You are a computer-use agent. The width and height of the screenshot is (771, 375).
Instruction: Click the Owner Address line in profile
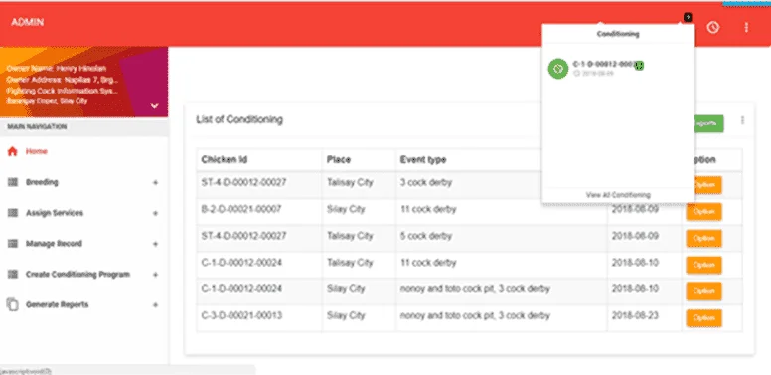click(x=62, y=80)
